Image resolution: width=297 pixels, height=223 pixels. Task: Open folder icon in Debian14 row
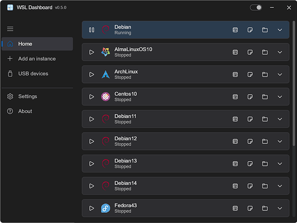tap(265, 186)
